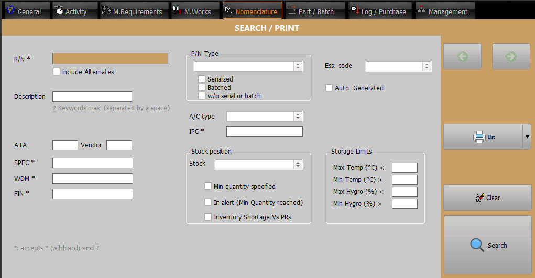Click the printer icon on List

point(479,137)
